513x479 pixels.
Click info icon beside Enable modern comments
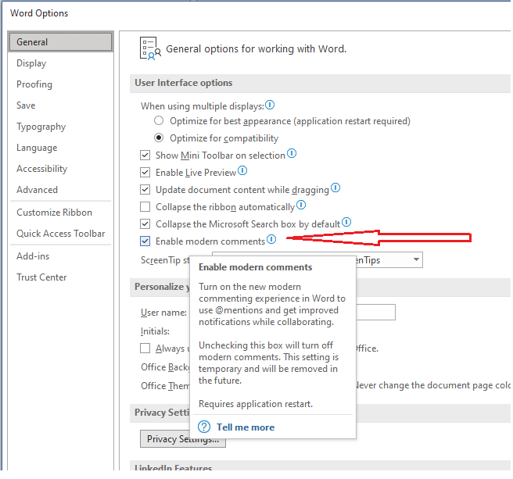tap(271, 239)
